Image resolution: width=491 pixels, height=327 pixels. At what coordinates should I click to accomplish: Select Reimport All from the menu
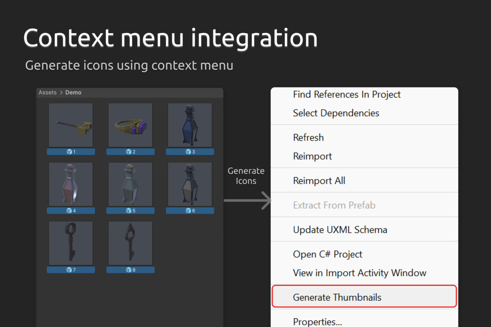point(319,181)
